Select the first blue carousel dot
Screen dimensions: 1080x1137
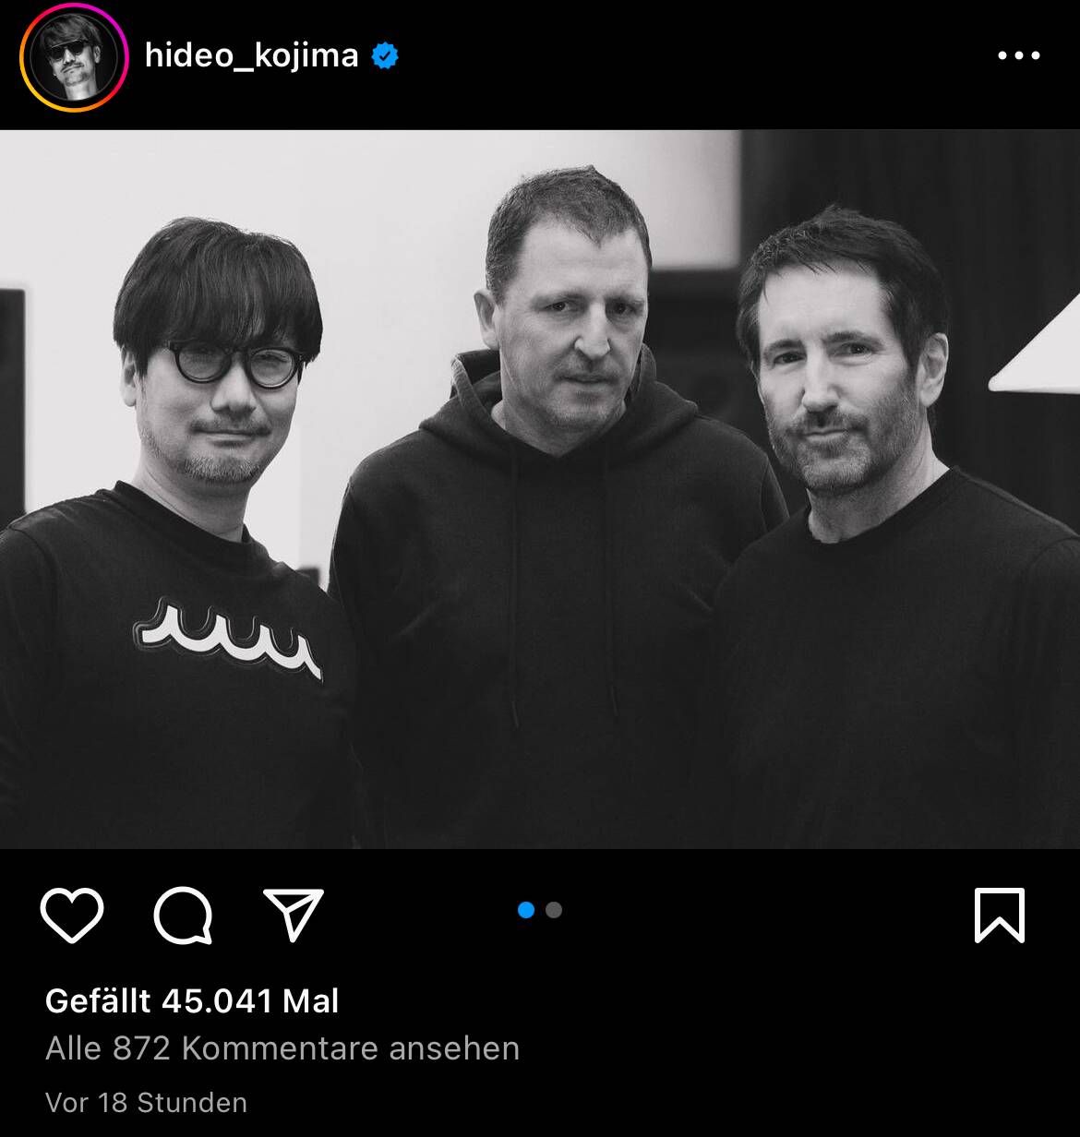pyautogui.click(x=526, y=910)
